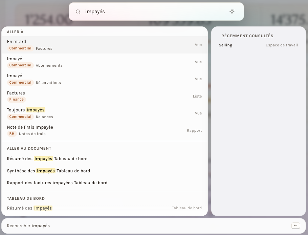The width and height of the screenshot is (308, 235).
Task: Open 'Impayé' view under Abonnements
Action: point(105,62)
